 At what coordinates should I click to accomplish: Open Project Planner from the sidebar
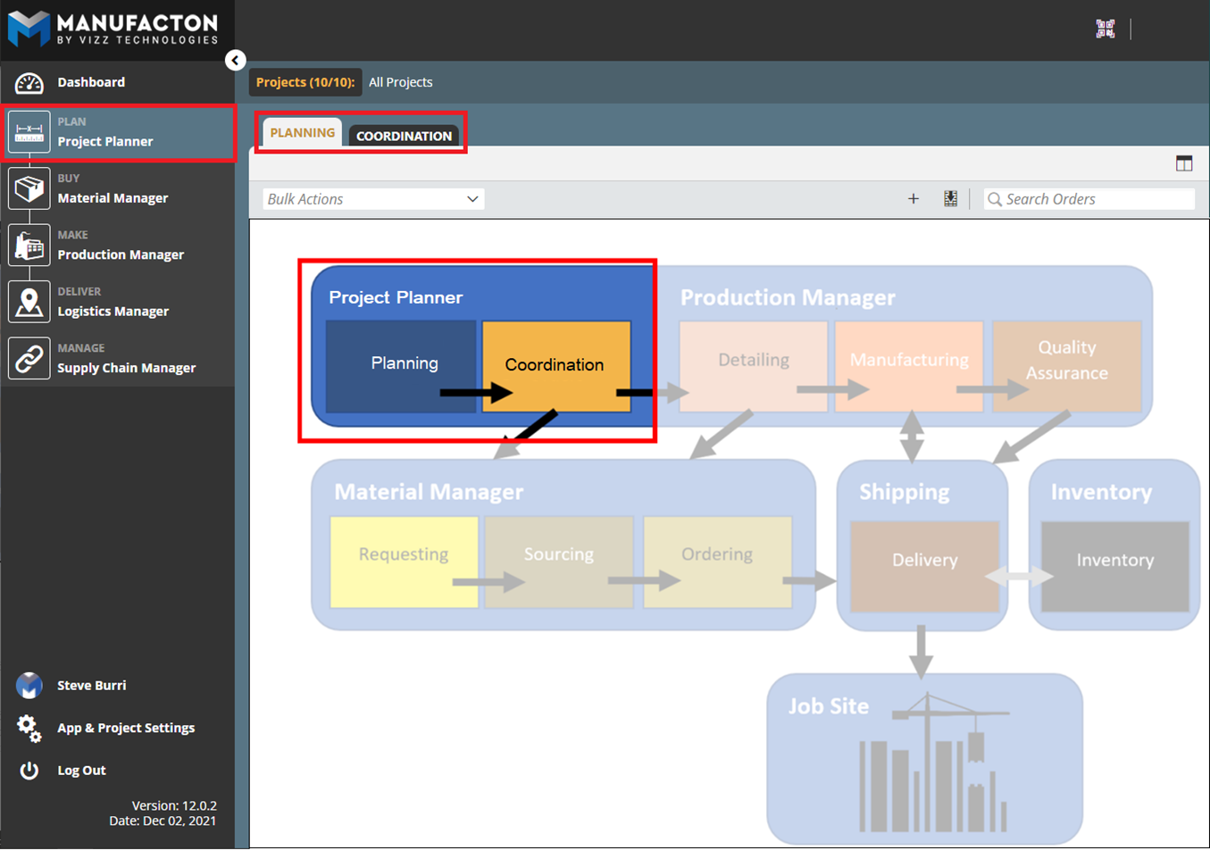(x=105, y=133)
